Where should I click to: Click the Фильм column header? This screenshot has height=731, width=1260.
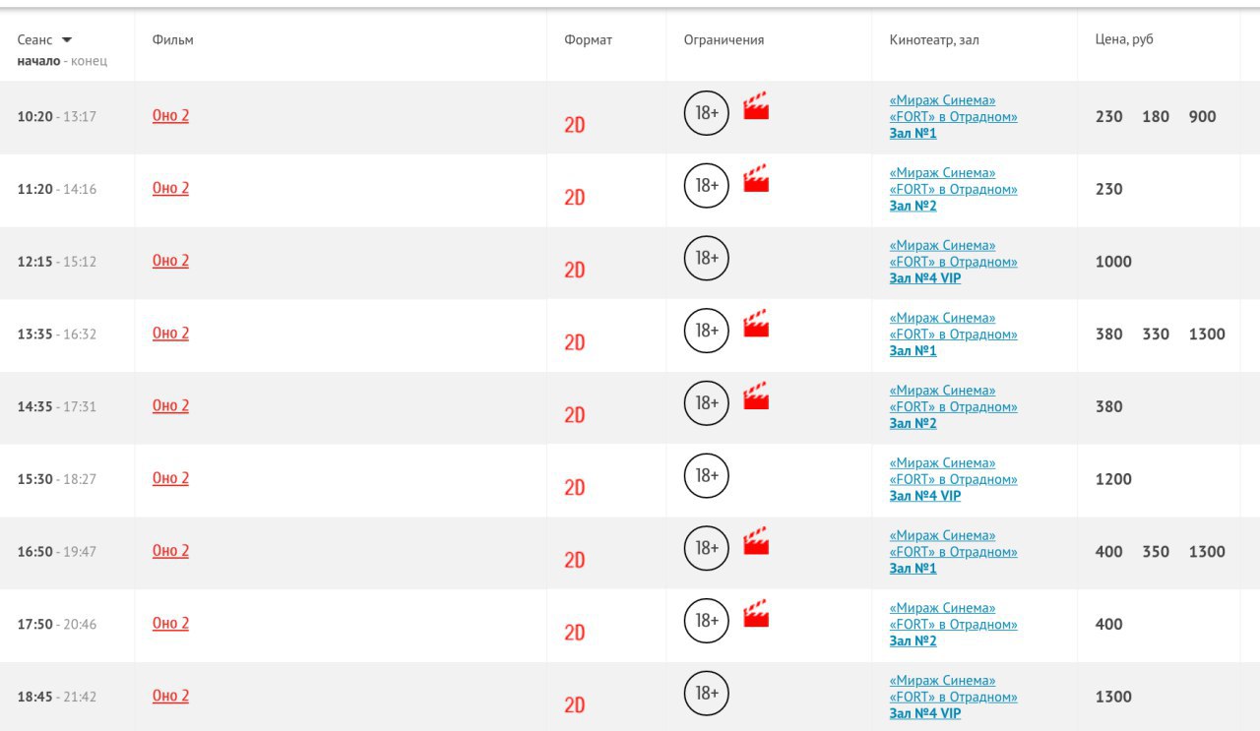click(173, 40)
